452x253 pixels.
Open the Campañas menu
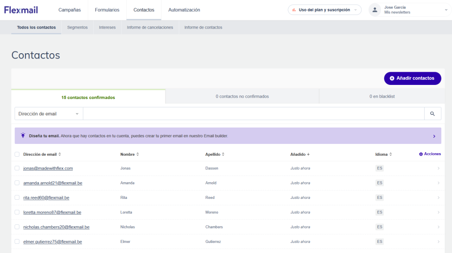point(69,10)
